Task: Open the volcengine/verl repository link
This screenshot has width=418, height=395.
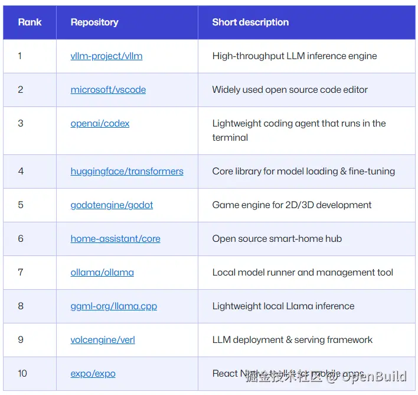Action: (x=103, y=340)
